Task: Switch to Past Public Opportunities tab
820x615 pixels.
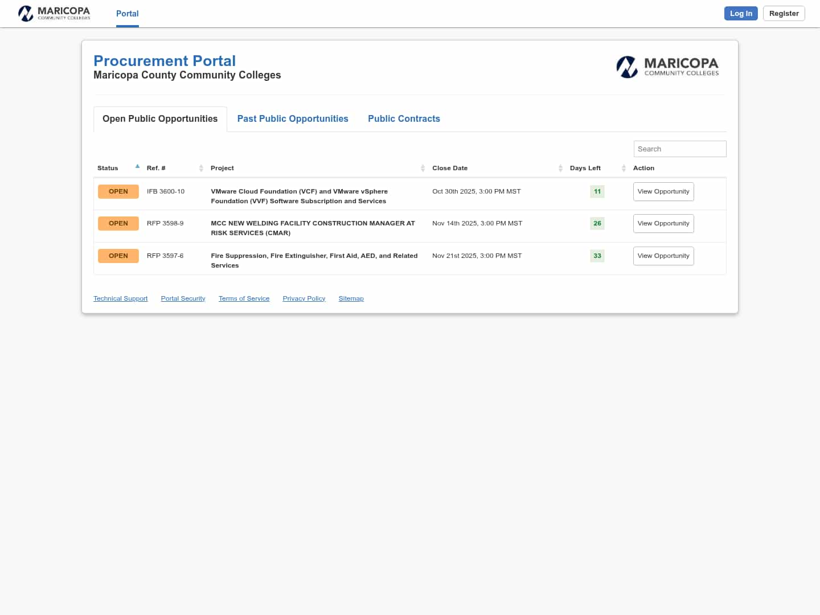Action: click(293, 118)
